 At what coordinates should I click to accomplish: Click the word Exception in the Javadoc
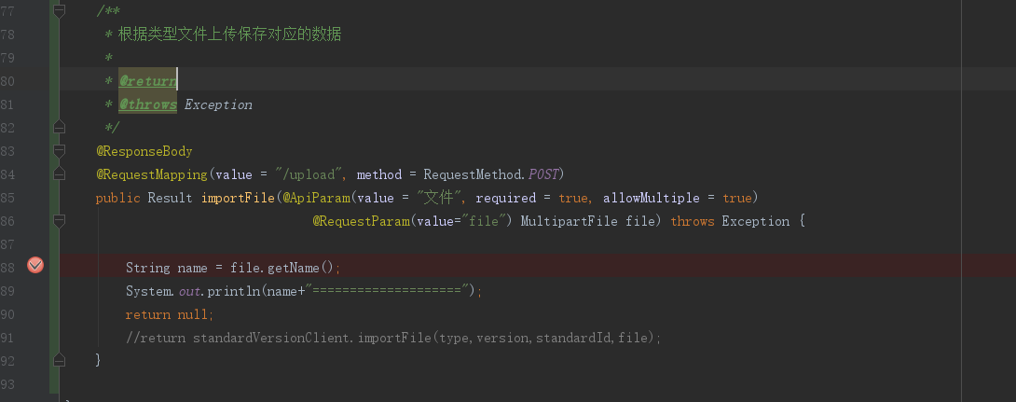(x=218, y=104)
